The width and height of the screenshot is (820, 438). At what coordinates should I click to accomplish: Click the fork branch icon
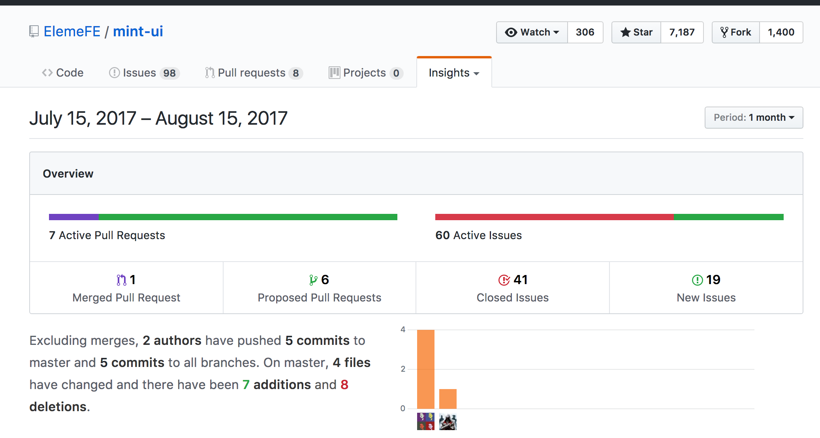724,32
